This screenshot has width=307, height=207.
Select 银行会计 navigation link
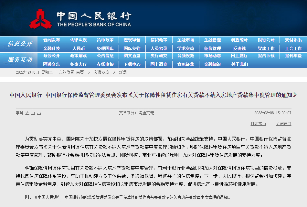point(266,40)
